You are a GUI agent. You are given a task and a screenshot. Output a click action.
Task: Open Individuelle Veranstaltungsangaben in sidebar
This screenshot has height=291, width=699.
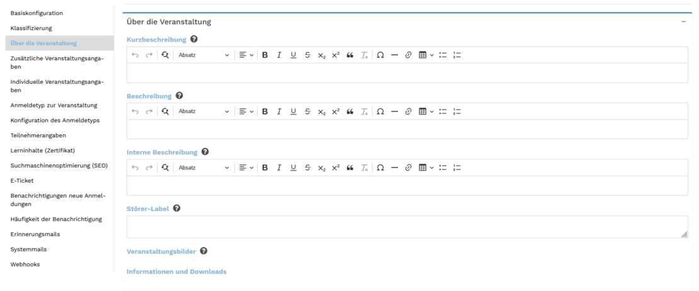(x=57, y=86)
